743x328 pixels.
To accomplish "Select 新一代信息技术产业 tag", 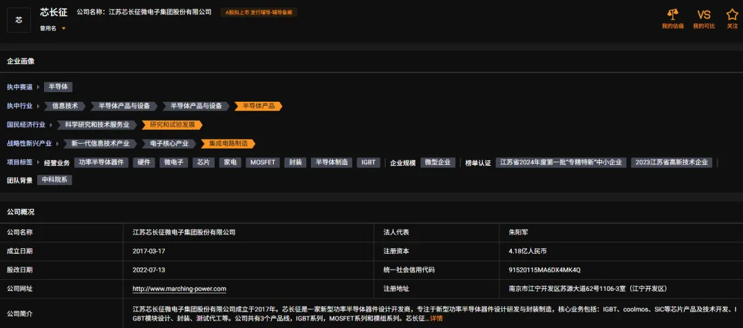I will [x=100, y=144].
